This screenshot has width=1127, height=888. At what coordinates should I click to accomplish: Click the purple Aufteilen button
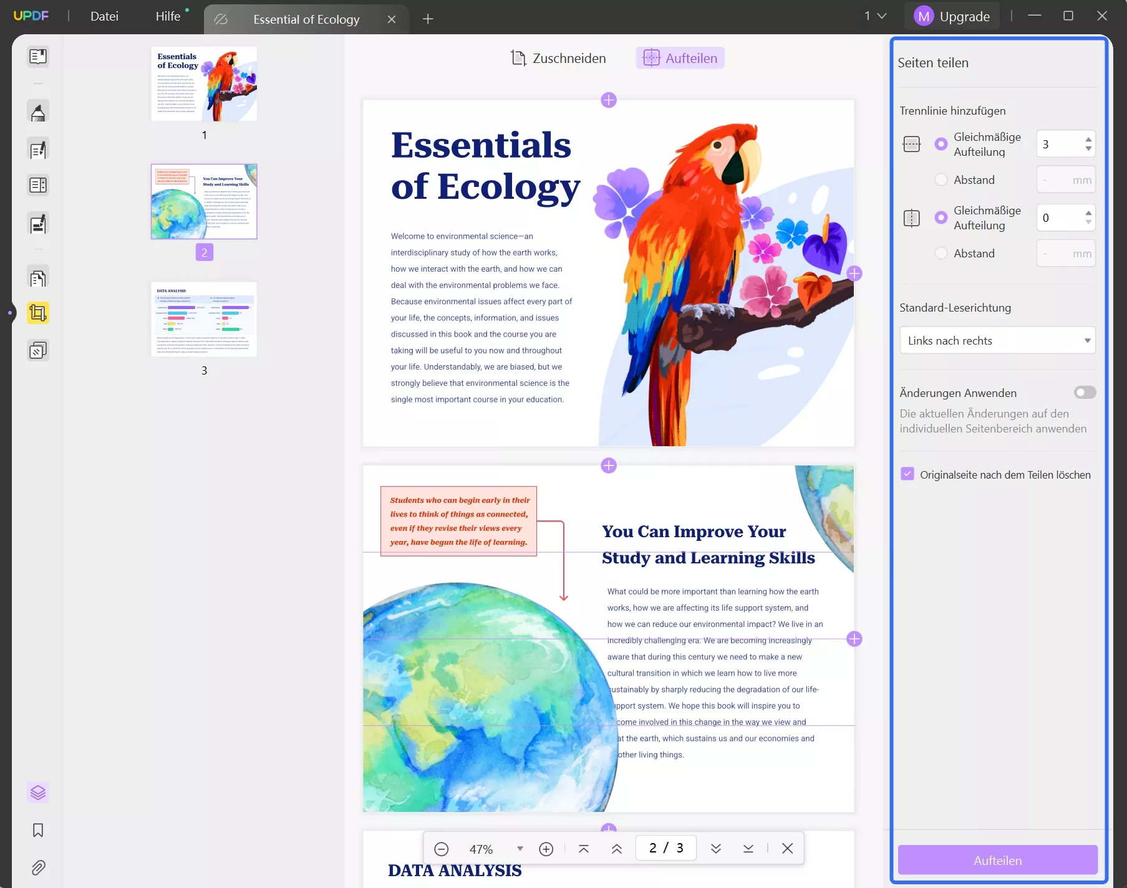pyautogui.click(x=997, y=860)
